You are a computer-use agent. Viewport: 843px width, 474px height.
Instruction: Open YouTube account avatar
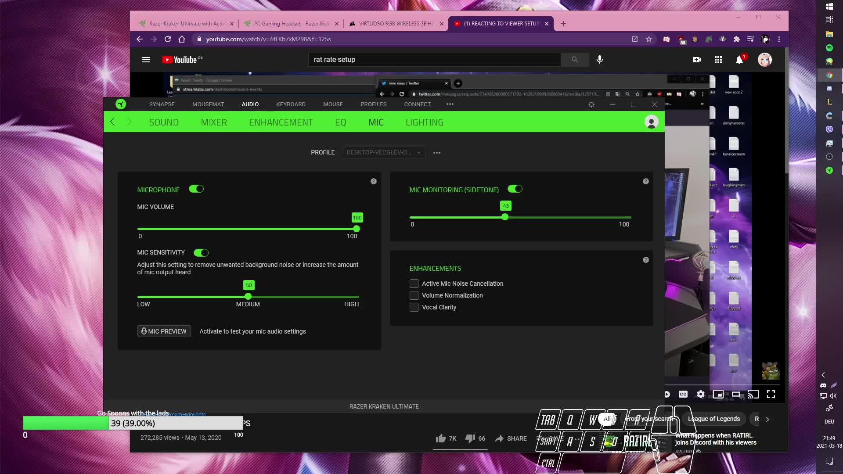click(765, 60)
